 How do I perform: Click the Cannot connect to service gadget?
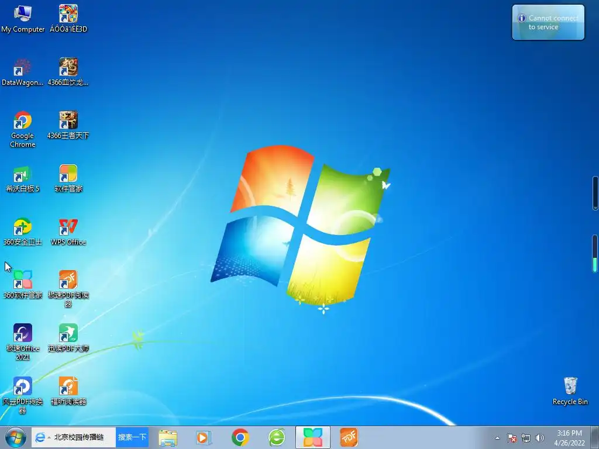point(548,22)
